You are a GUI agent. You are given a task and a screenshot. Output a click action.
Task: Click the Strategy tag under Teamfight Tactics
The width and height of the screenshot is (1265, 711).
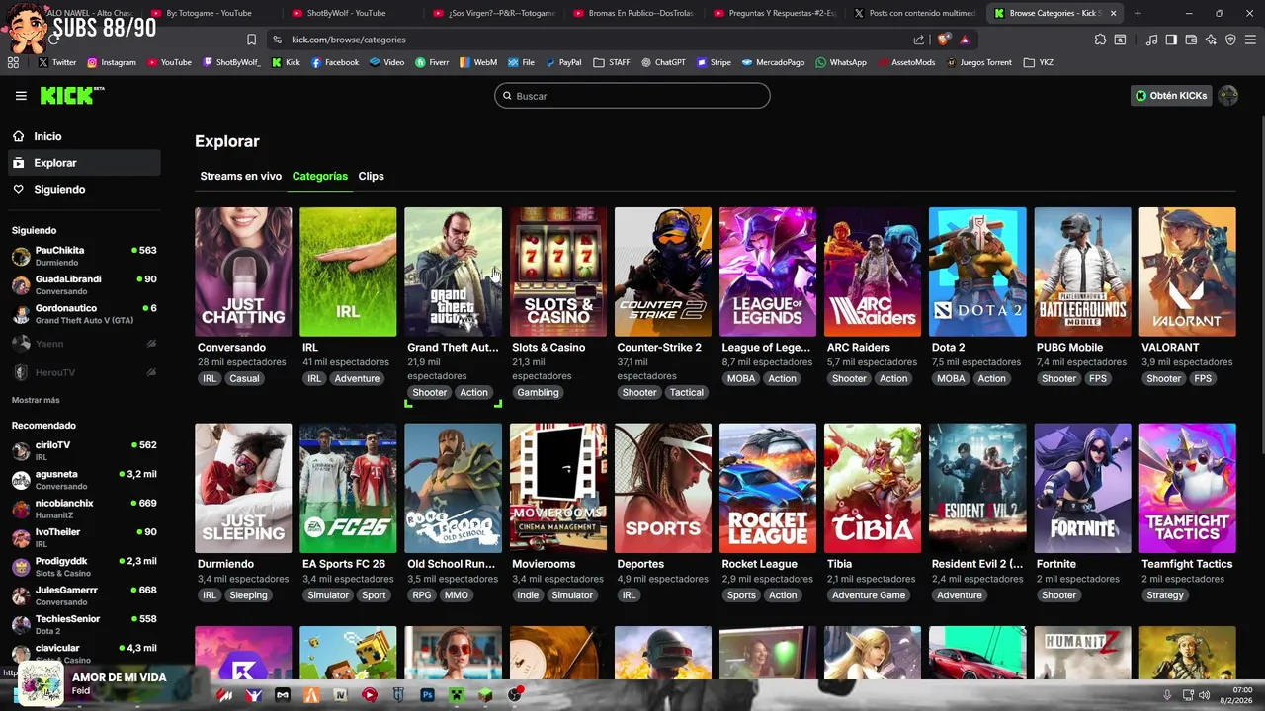tap(1164, 595)
